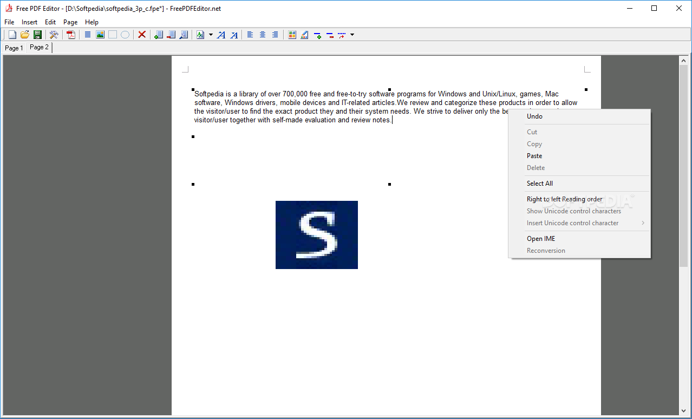
Task: Click the Softpedia S logo image
Action: pos(317,235)
